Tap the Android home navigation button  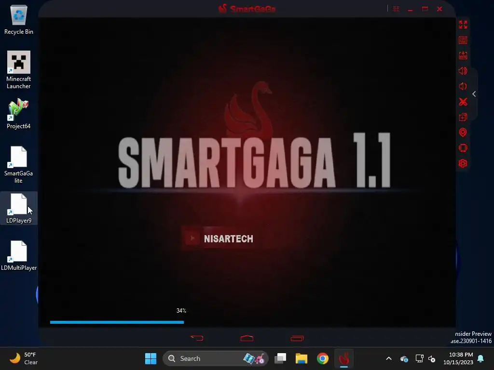click(247, 338)
